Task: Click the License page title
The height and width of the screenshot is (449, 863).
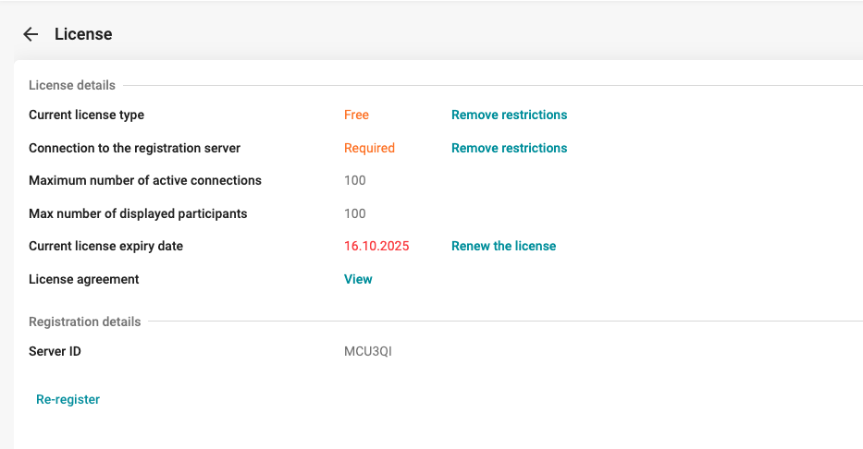Action: tap(83, 34)
